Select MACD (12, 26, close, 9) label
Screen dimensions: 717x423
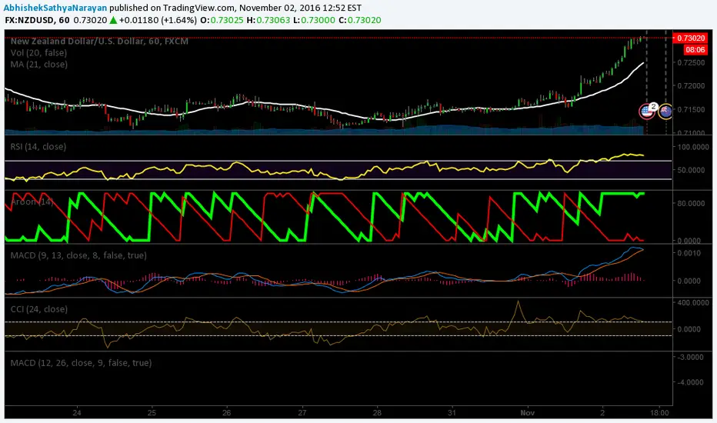tap(81, 363)
